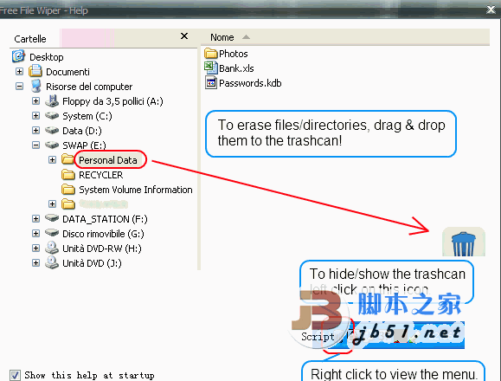Select System Volume Information folder name
Image resolution: width=501 pixels, height=381 pixels.
136,190
